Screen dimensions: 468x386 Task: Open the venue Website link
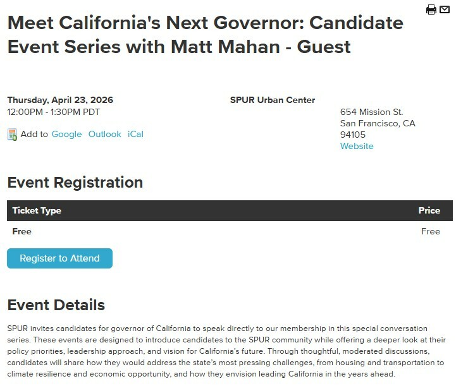pos(357,146)
